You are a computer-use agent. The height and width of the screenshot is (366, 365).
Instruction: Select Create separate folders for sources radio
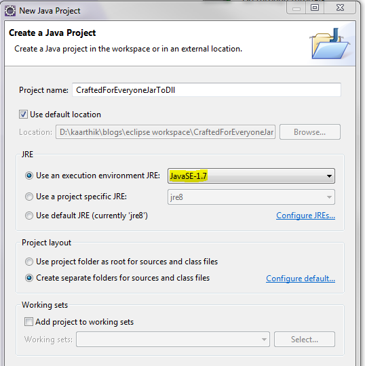[29, 278]
